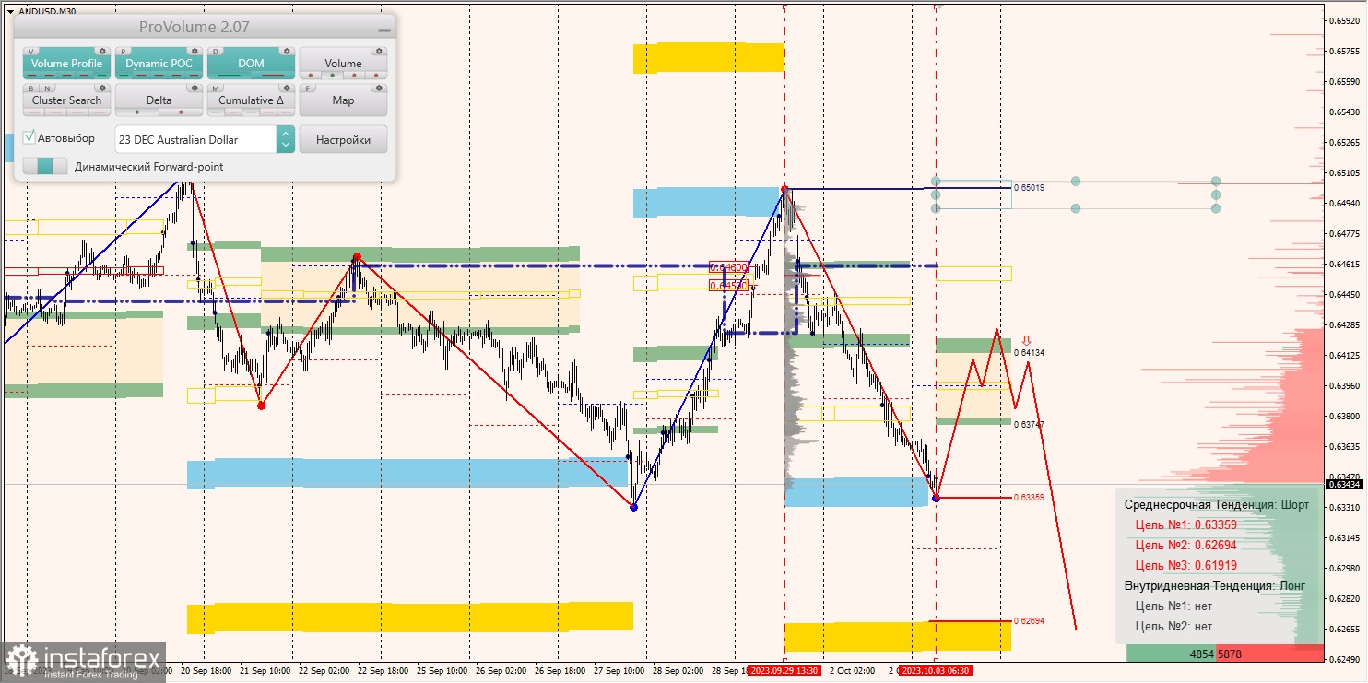Toggle the Dynamic POC indicator
Image resolution: width=1368 pixels, height=683 pixels.
[x=159, y=64]
